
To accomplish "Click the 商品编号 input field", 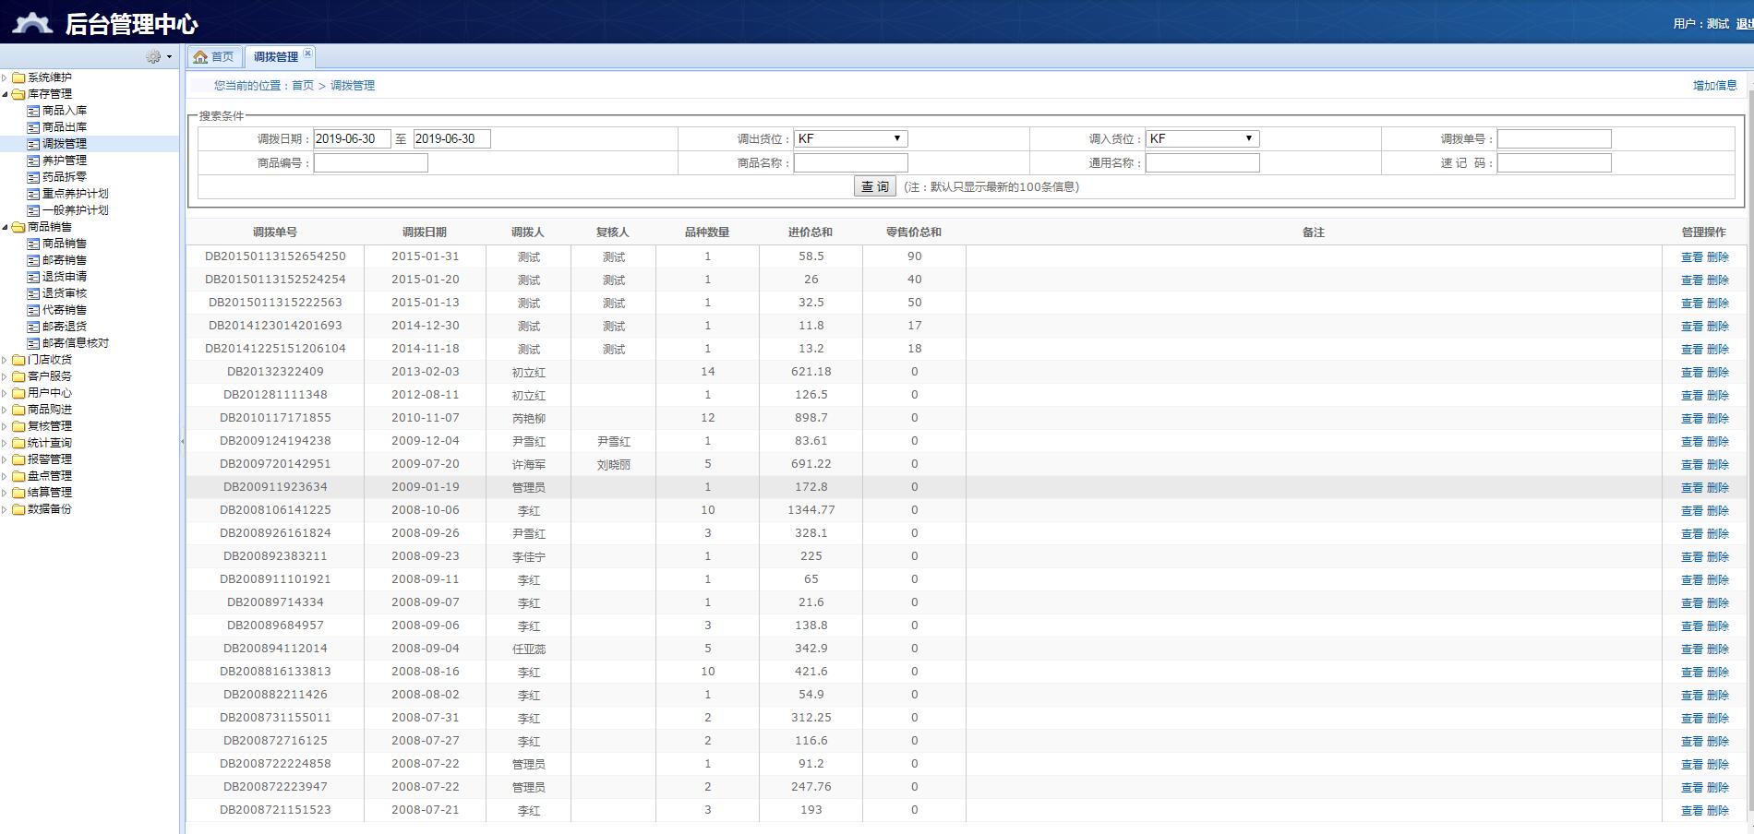I will pos(370,162).
